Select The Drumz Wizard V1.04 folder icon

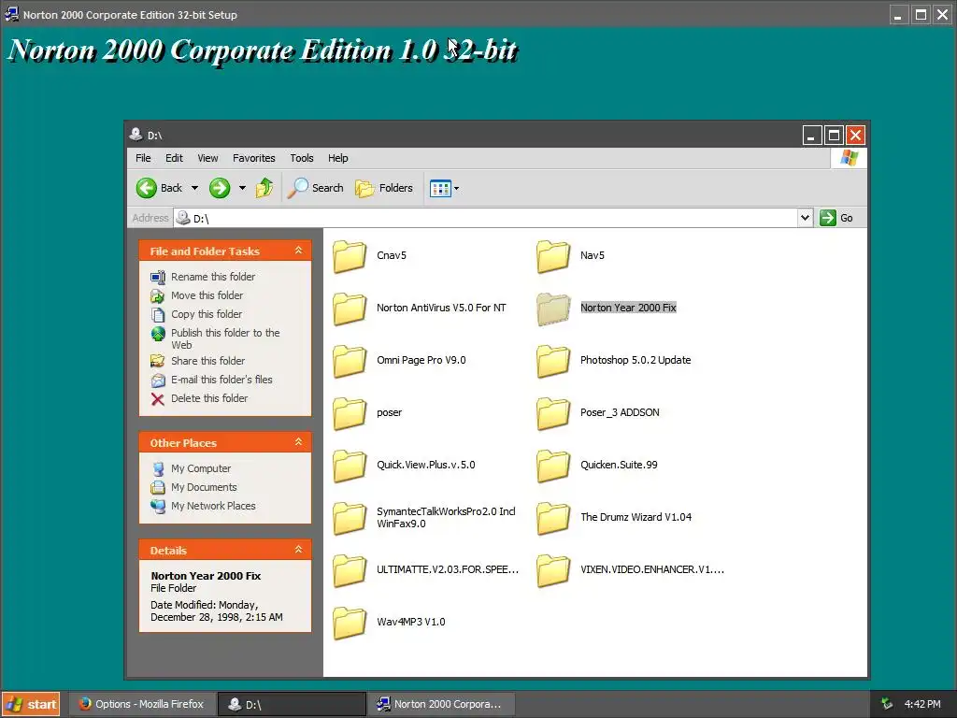tap(553, 518)
